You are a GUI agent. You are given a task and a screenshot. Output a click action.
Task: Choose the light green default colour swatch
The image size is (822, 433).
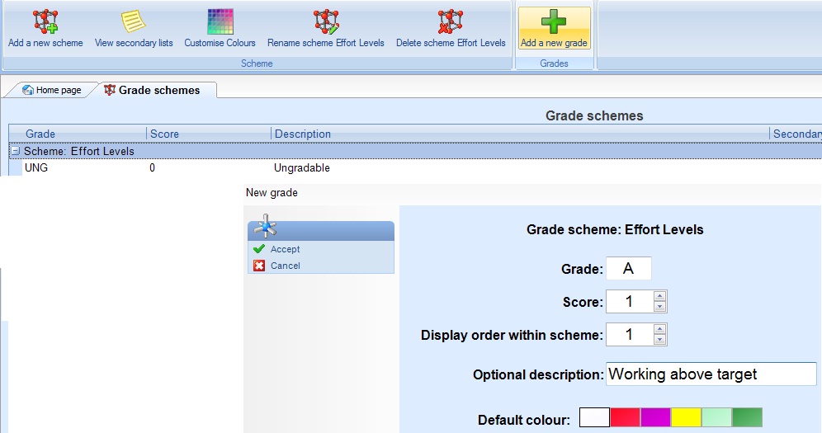(x=716, y=418)
